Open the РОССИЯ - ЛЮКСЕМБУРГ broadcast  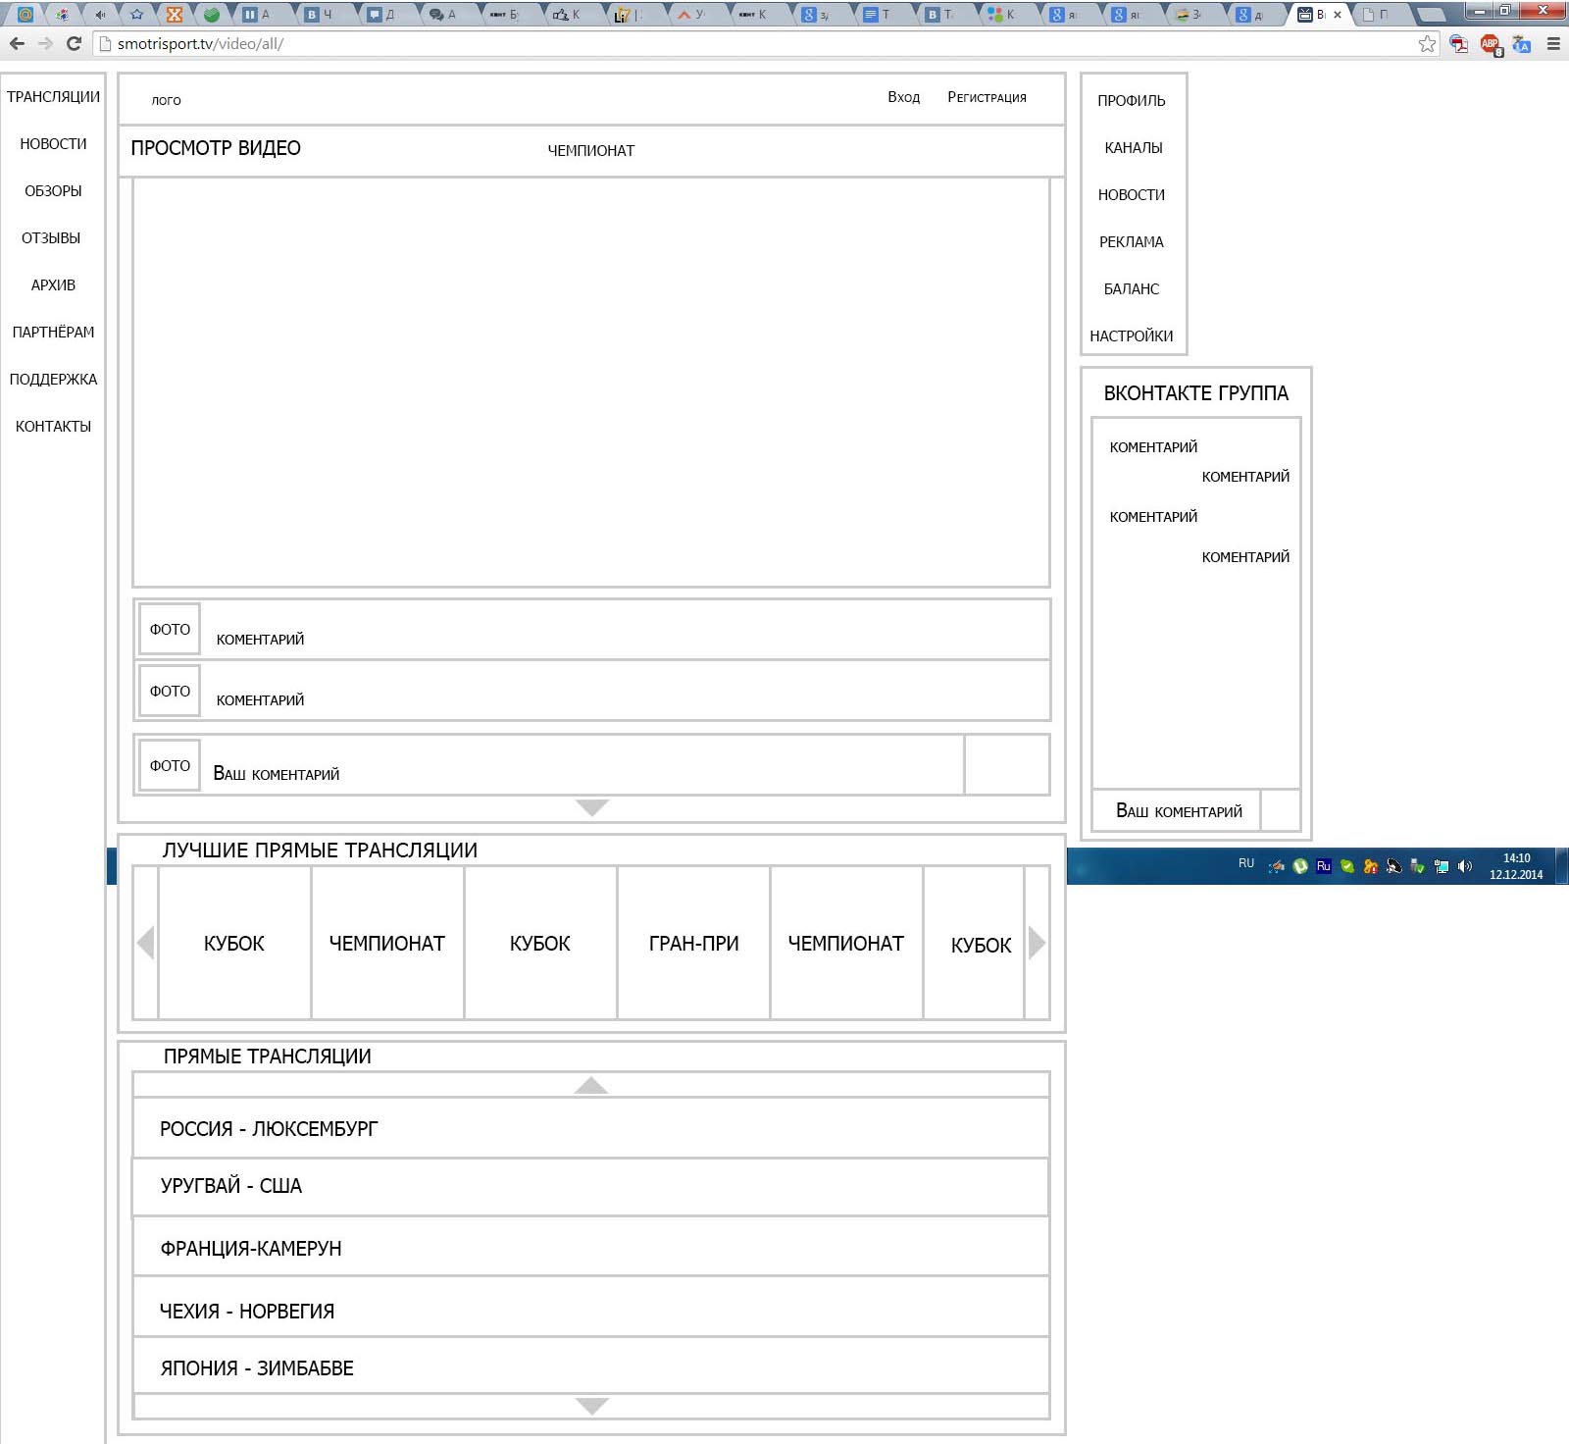point(591,1128)
